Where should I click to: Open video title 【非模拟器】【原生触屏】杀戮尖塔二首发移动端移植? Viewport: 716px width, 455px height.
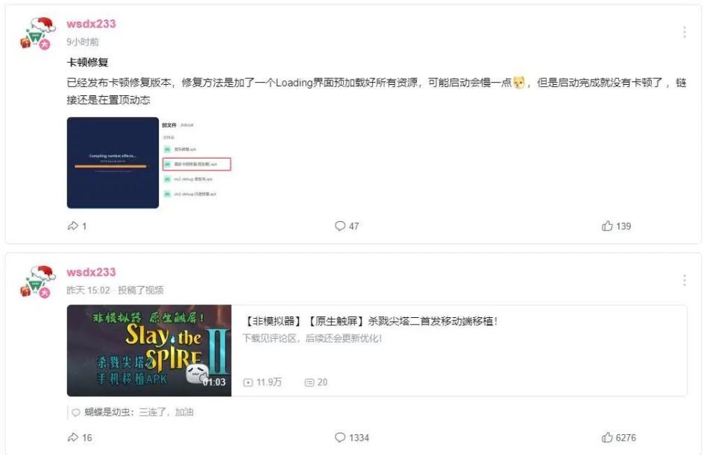(x=370, y=321)
